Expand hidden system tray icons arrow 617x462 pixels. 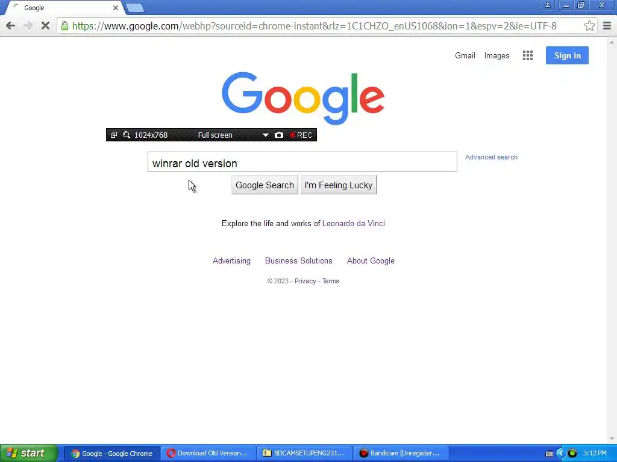pyautogui.click(x=560, y=454)
